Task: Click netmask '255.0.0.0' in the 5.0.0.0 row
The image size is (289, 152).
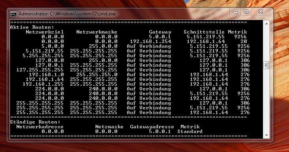Action: tap(103, 46)
